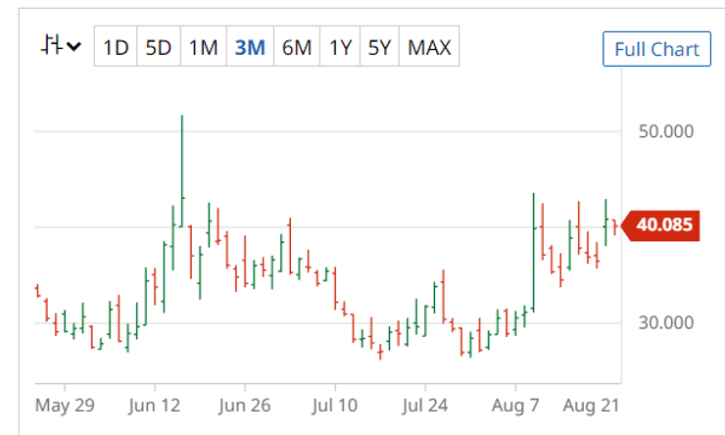
Task: Select the 3M time range
Action: (250, 47)
